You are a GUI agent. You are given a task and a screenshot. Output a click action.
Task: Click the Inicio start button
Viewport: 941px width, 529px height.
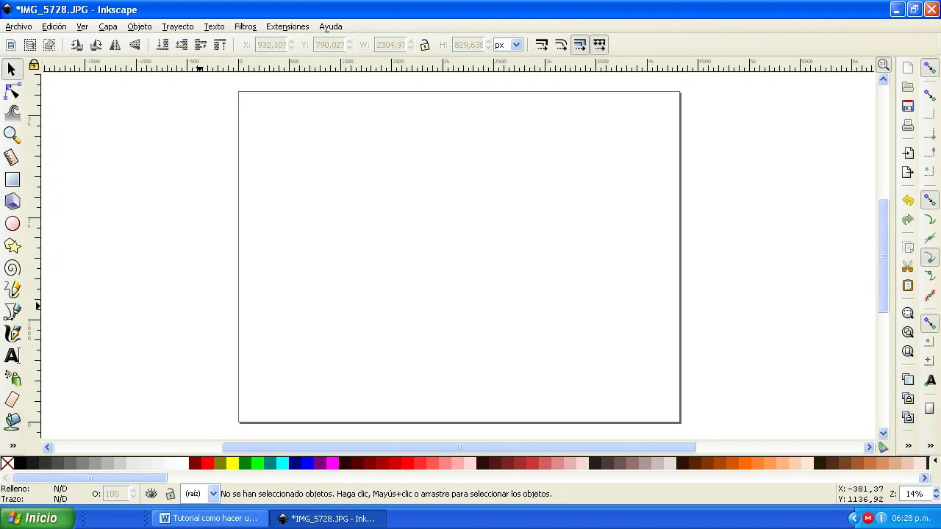click(37, 518)
